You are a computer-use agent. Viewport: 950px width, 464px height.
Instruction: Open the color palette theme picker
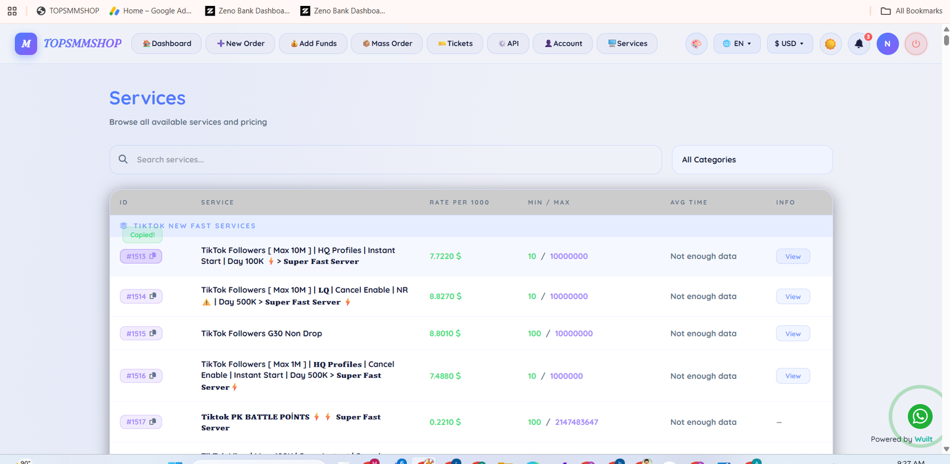click(x=696, y=43)
